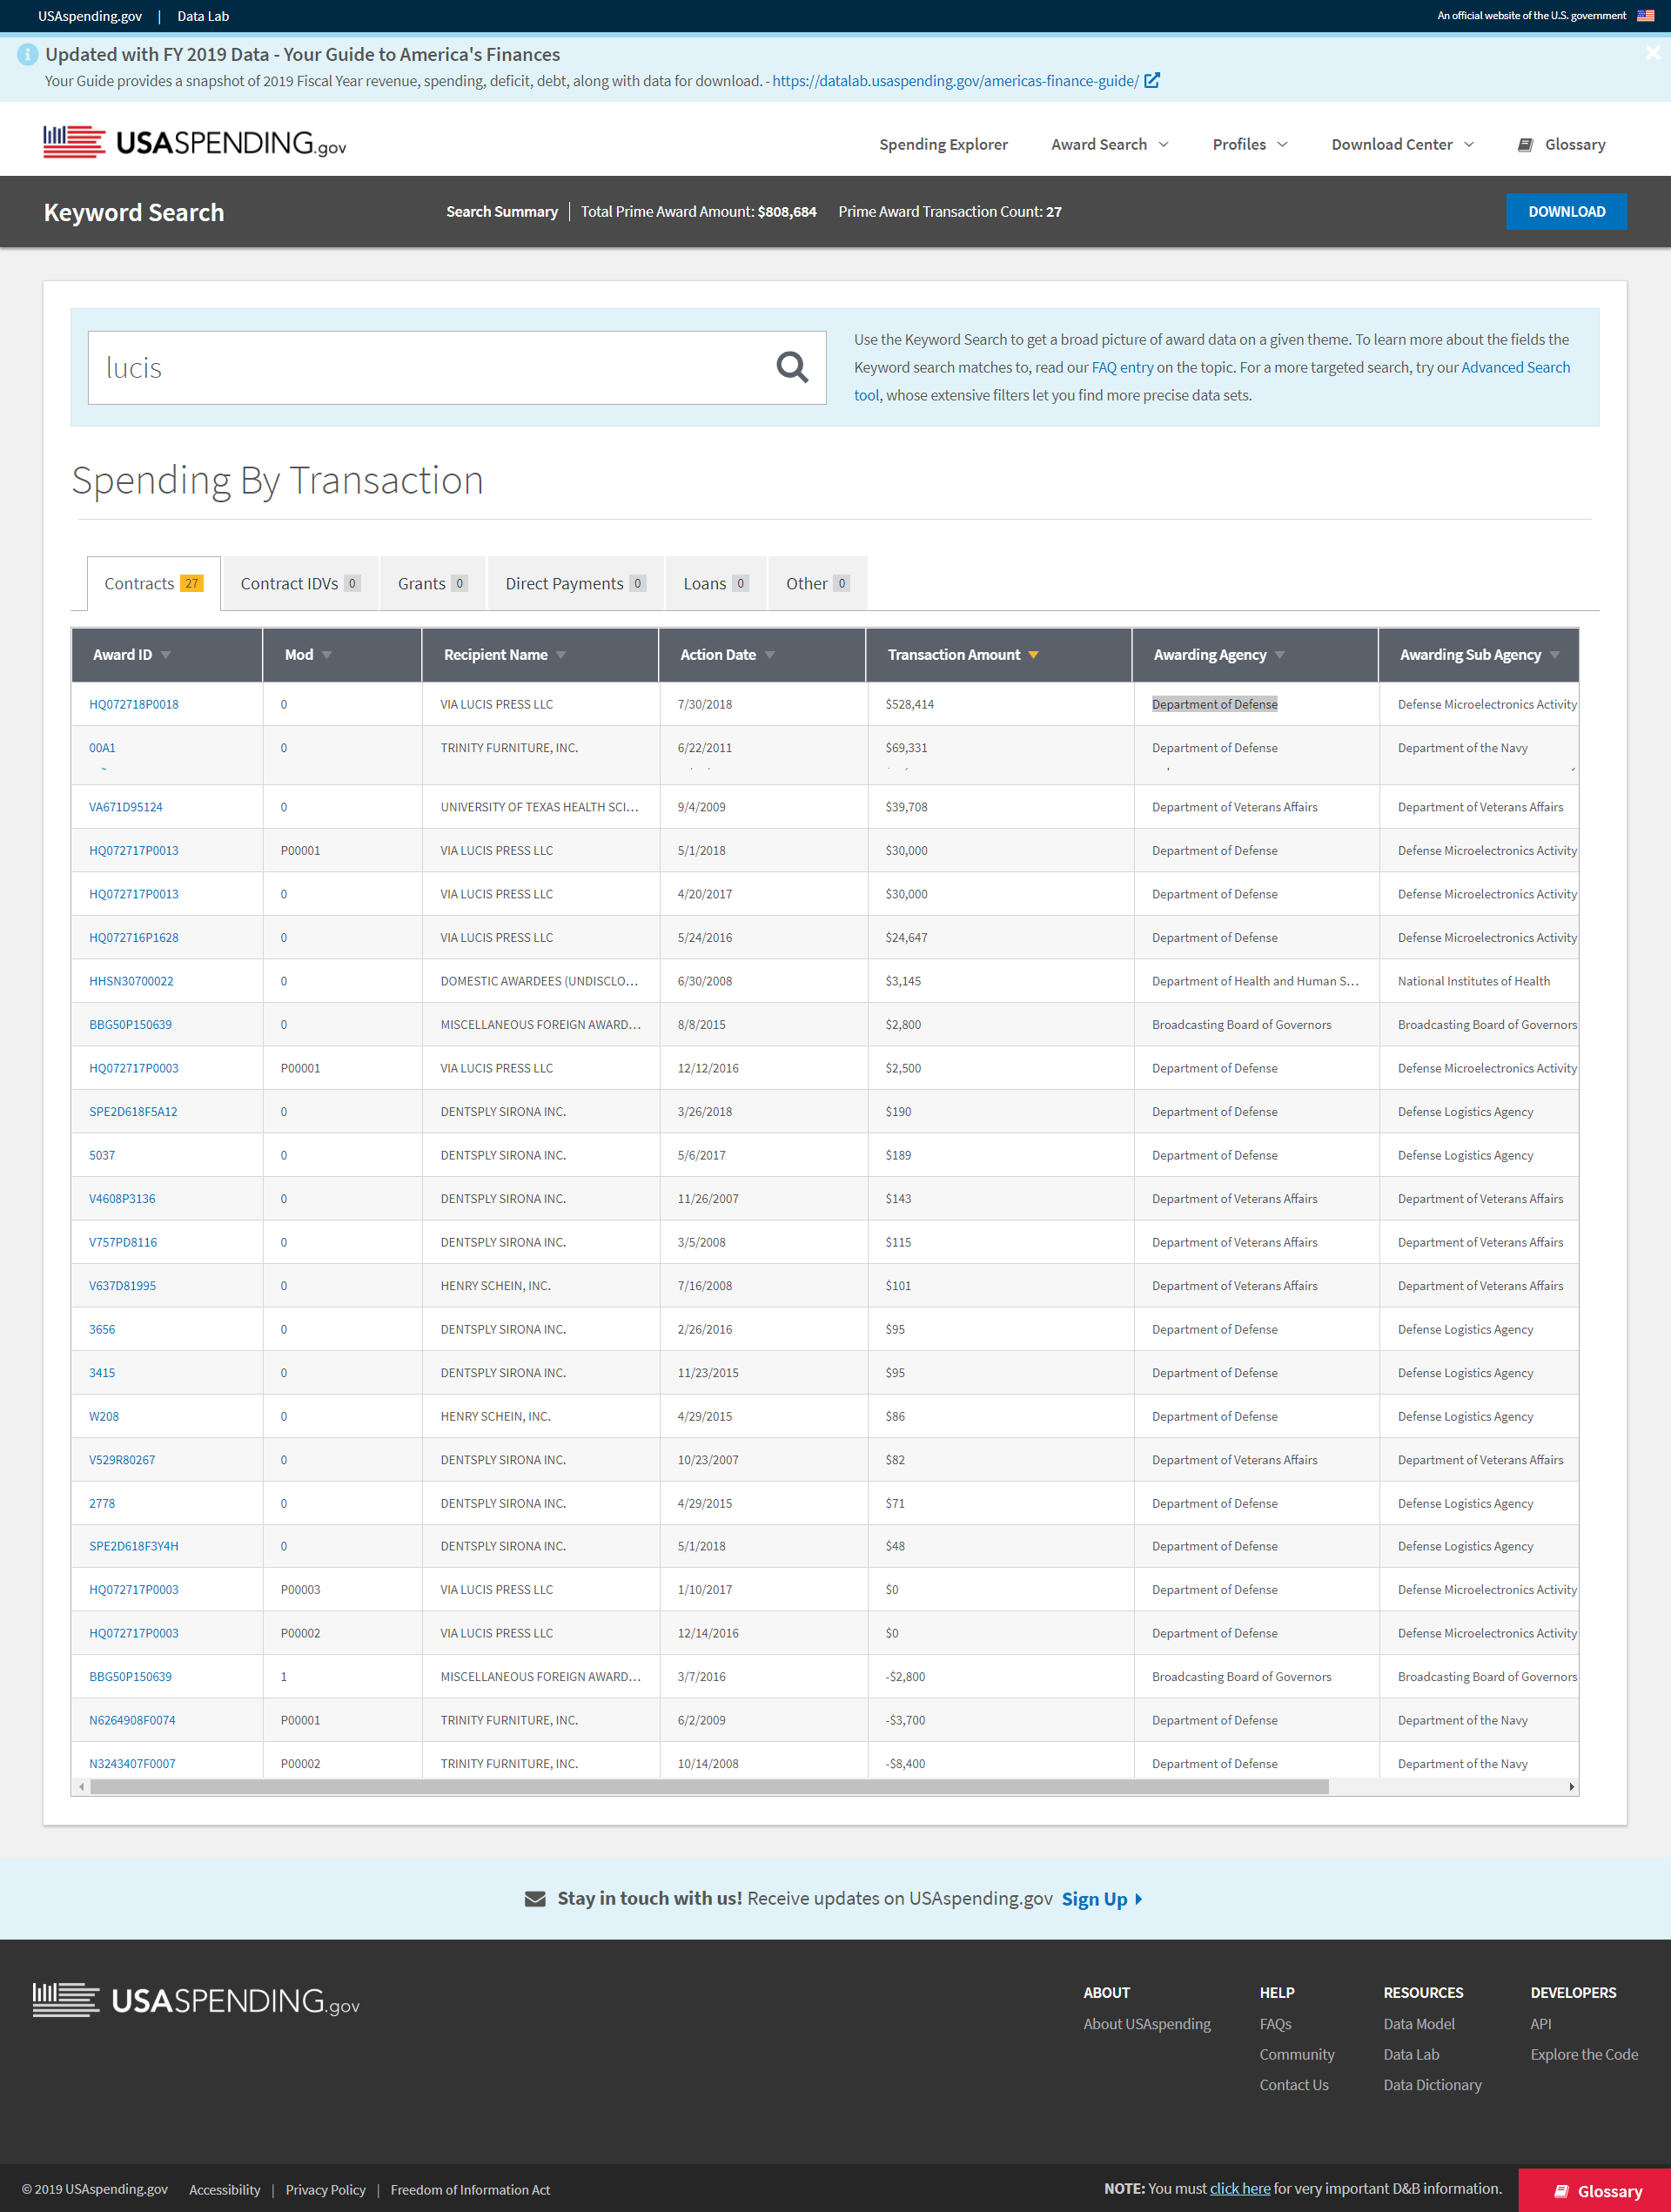Click the 'click here' D&B information link

(x=1240, y=2188)
